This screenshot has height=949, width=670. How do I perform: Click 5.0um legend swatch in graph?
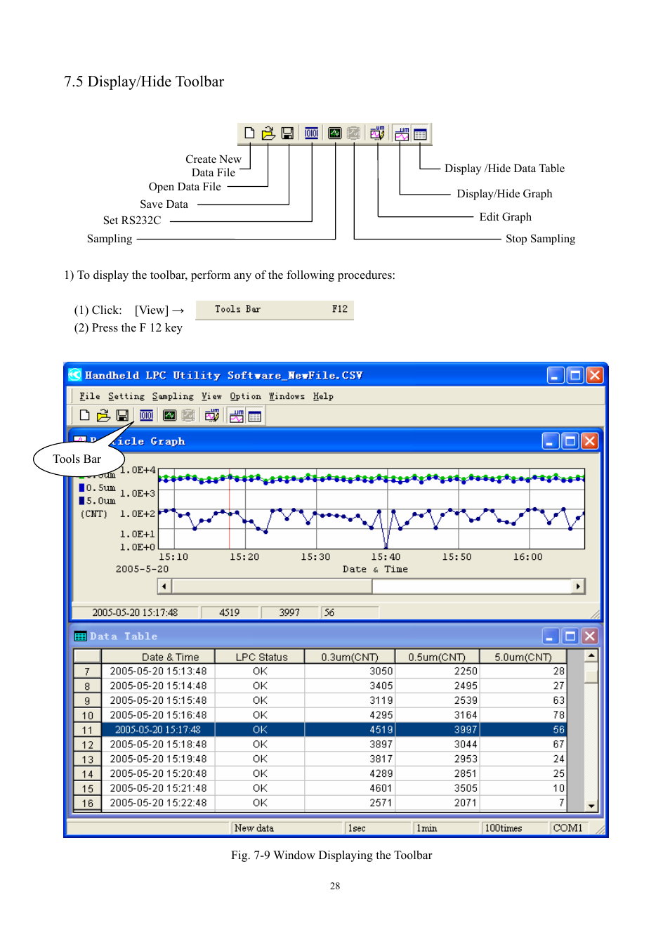click(81, 501)
